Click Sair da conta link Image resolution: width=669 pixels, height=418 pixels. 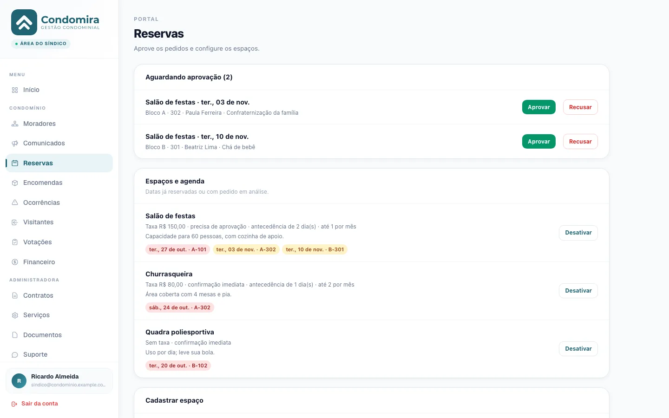pyautogui.click(x=35, y=404)
